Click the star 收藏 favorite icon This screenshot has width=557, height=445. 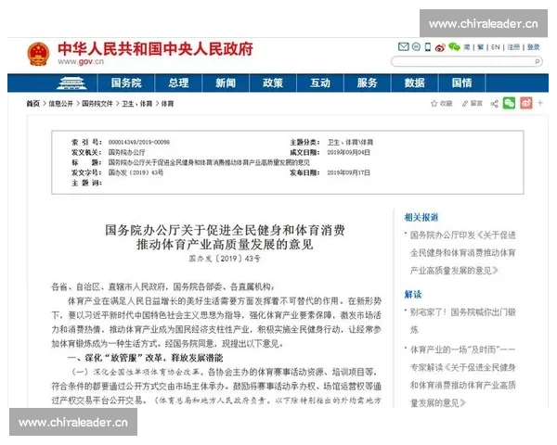434,103
